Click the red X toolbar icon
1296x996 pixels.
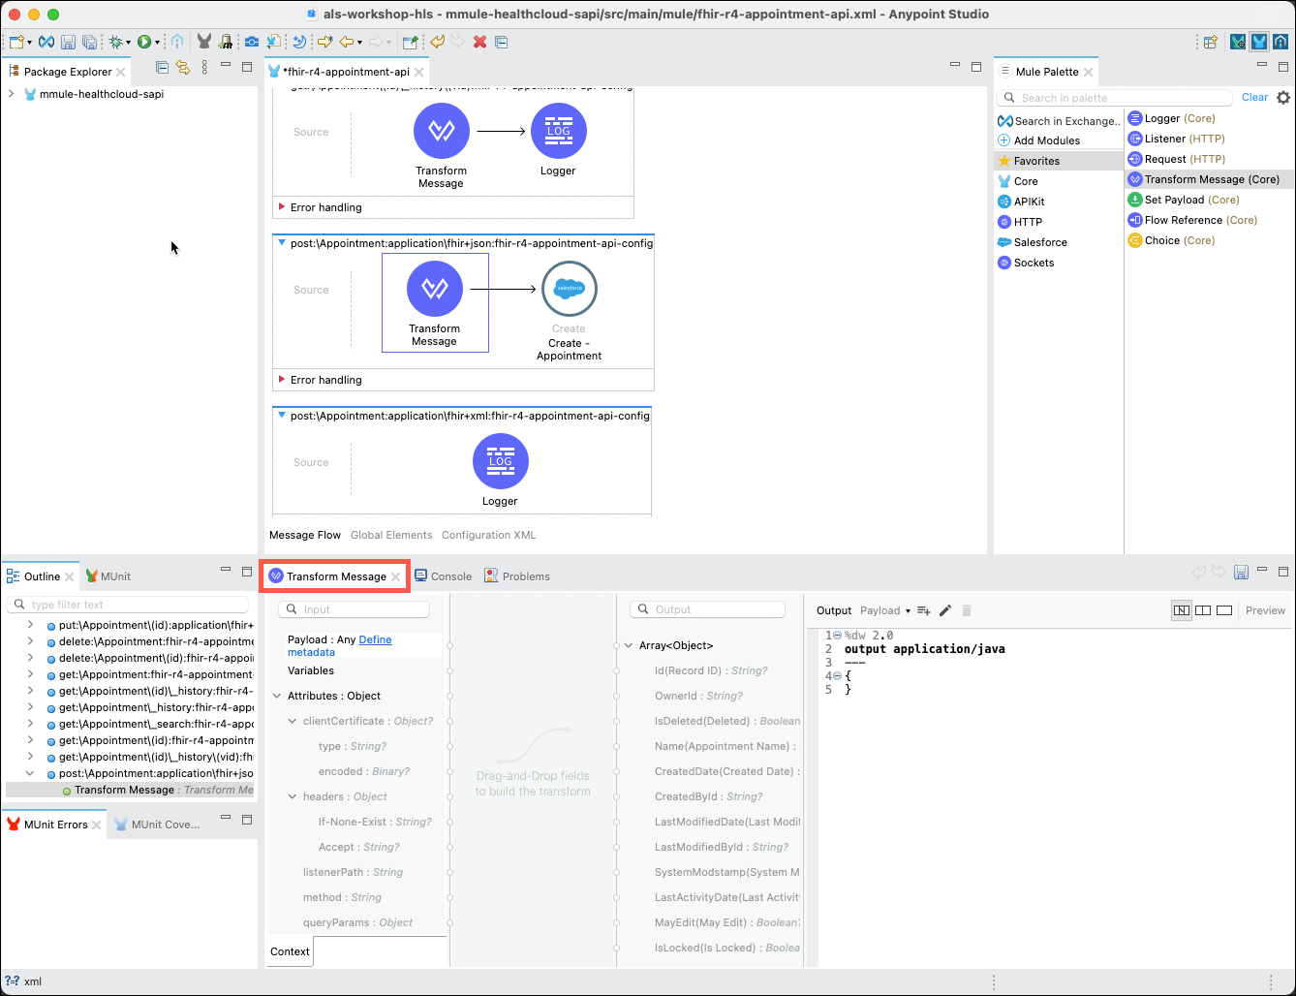pyautogui.click(x=479, y=42)
